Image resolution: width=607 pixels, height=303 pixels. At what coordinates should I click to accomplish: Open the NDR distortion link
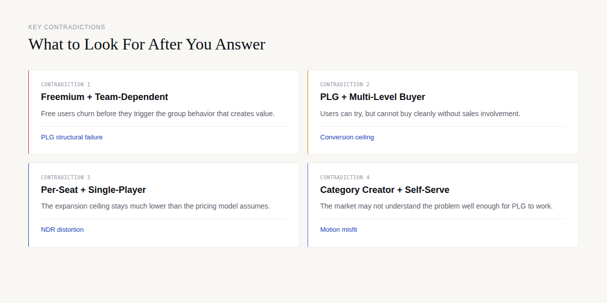point(62,229)
